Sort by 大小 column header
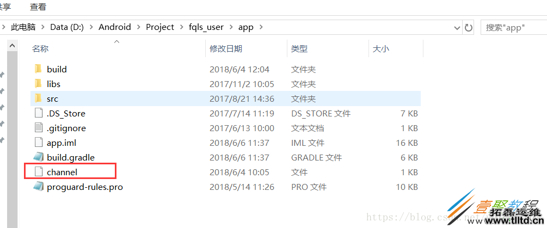547x228 pixels. click(x=381, y=49)
